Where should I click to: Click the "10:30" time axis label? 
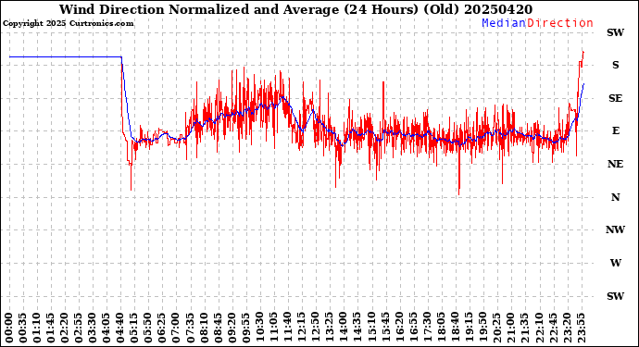(259, 328)
